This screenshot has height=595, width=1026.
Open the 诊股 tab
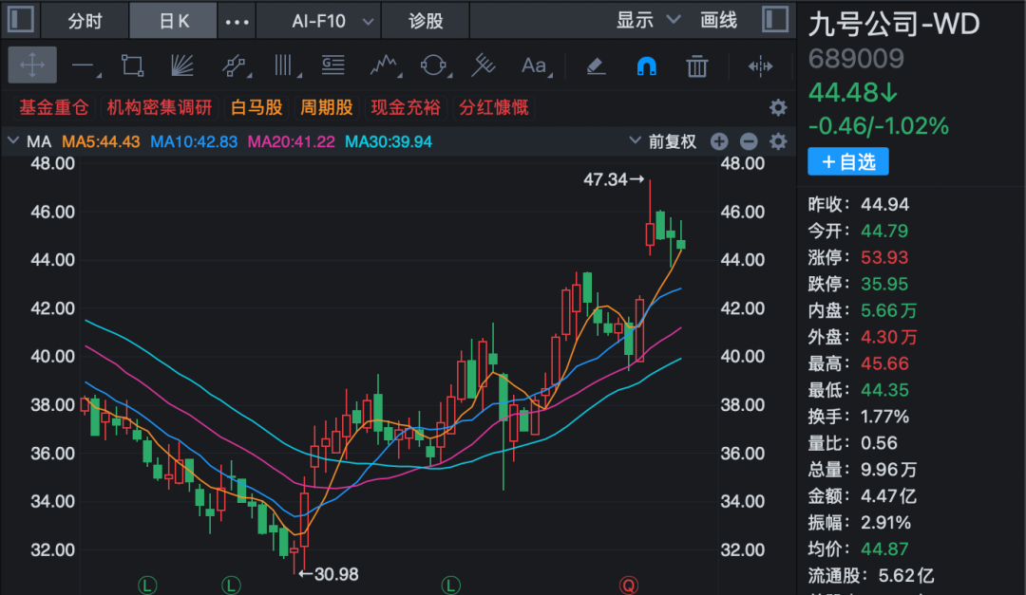pos(426,21)
